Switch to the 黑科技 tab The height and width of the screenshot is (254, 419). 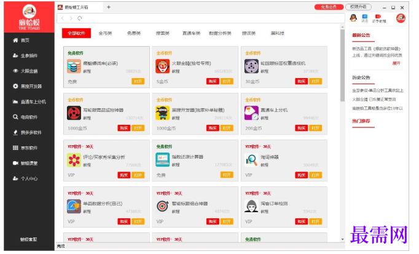pyautogui.click(x=277, y=33)
